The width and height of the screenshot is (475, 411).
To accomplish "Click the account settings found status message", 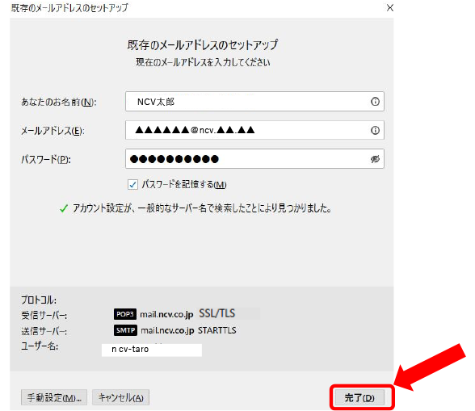I will (202, 208).
